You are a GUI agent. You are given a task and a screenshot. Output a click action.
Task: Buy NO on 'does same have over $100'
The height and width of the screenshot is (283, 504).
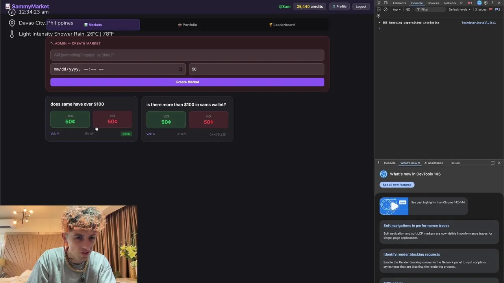pos(113,119)
